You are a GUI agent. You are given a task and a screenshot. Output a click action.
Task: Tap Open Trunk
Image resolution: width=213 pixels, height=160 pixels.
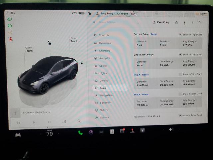click(74, 40)
